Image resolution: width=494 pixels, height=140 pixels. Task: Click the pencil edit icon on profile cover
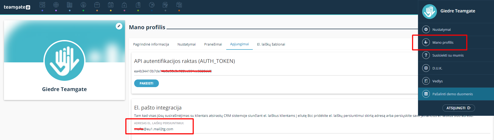(119, 26)
